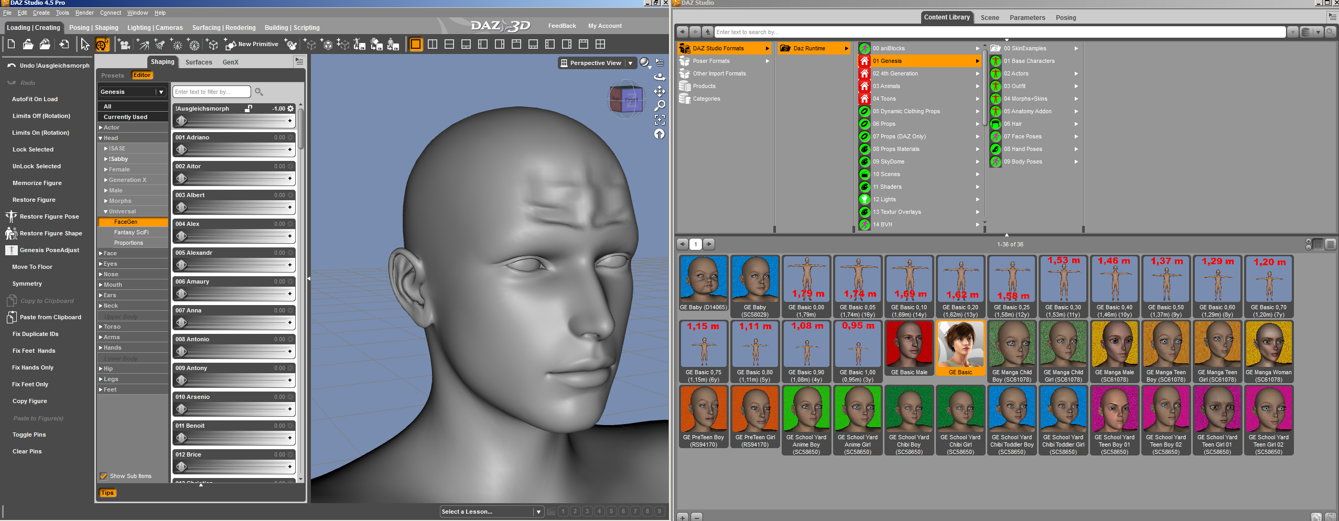Click the Memorize Figure button

point(37,183)
